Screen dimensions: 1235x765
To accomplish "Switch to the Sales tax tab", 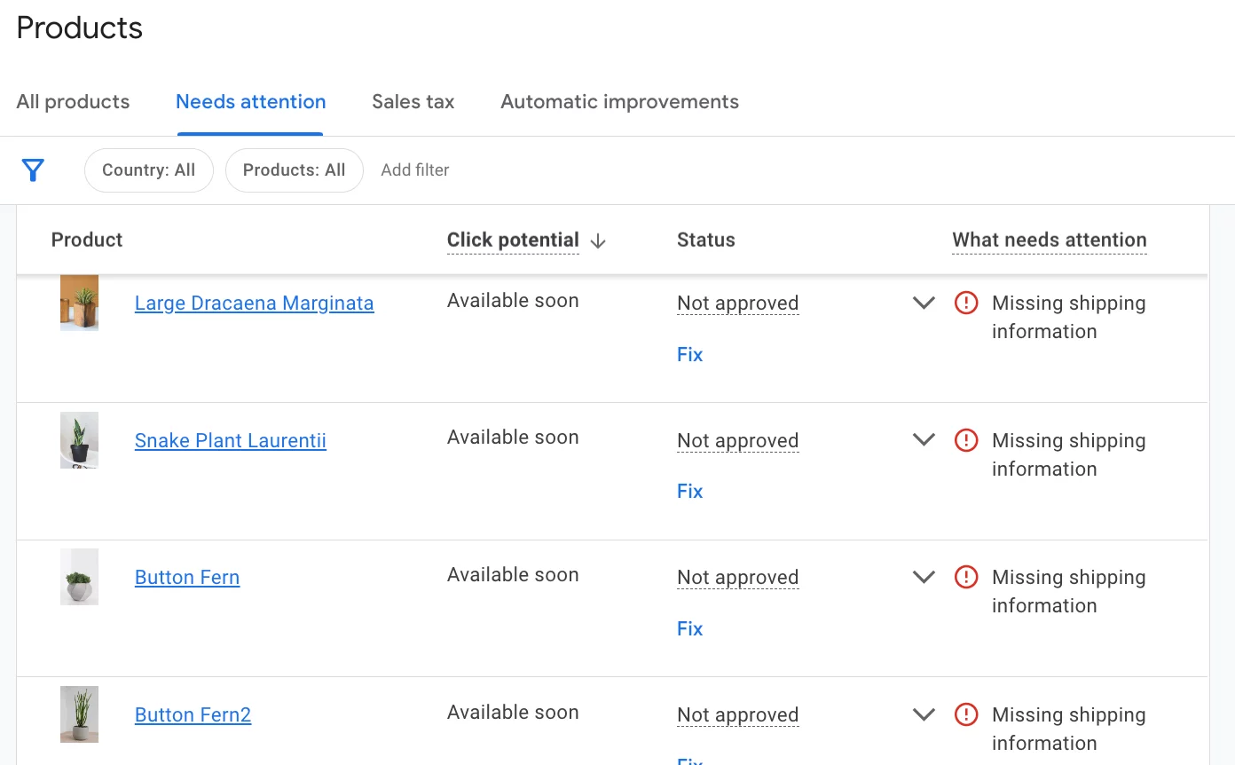I will click(413, 101).
